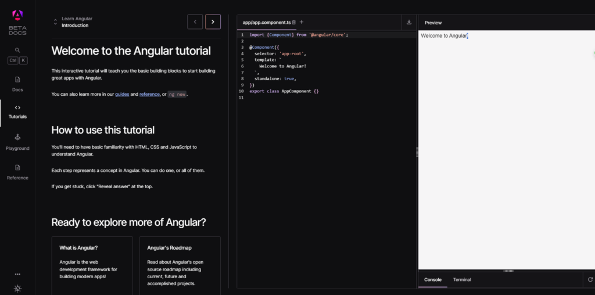
Task: Expand the Learn Angular step selector
Action: tap(55, 22)
